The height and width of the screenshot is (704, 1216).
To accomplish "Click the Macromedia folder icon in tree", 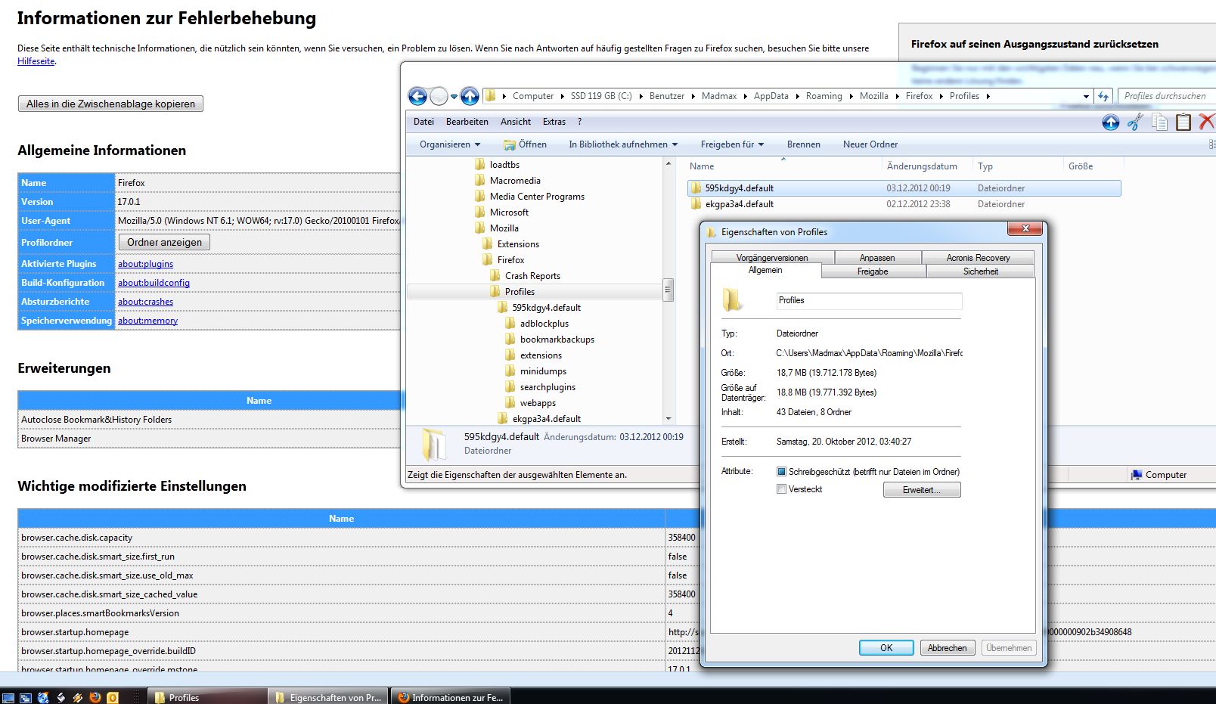I will (x=479, y=181).
